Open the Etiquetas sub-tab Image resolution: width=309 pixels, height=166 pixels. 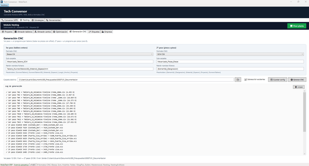[x=94, y=32]
